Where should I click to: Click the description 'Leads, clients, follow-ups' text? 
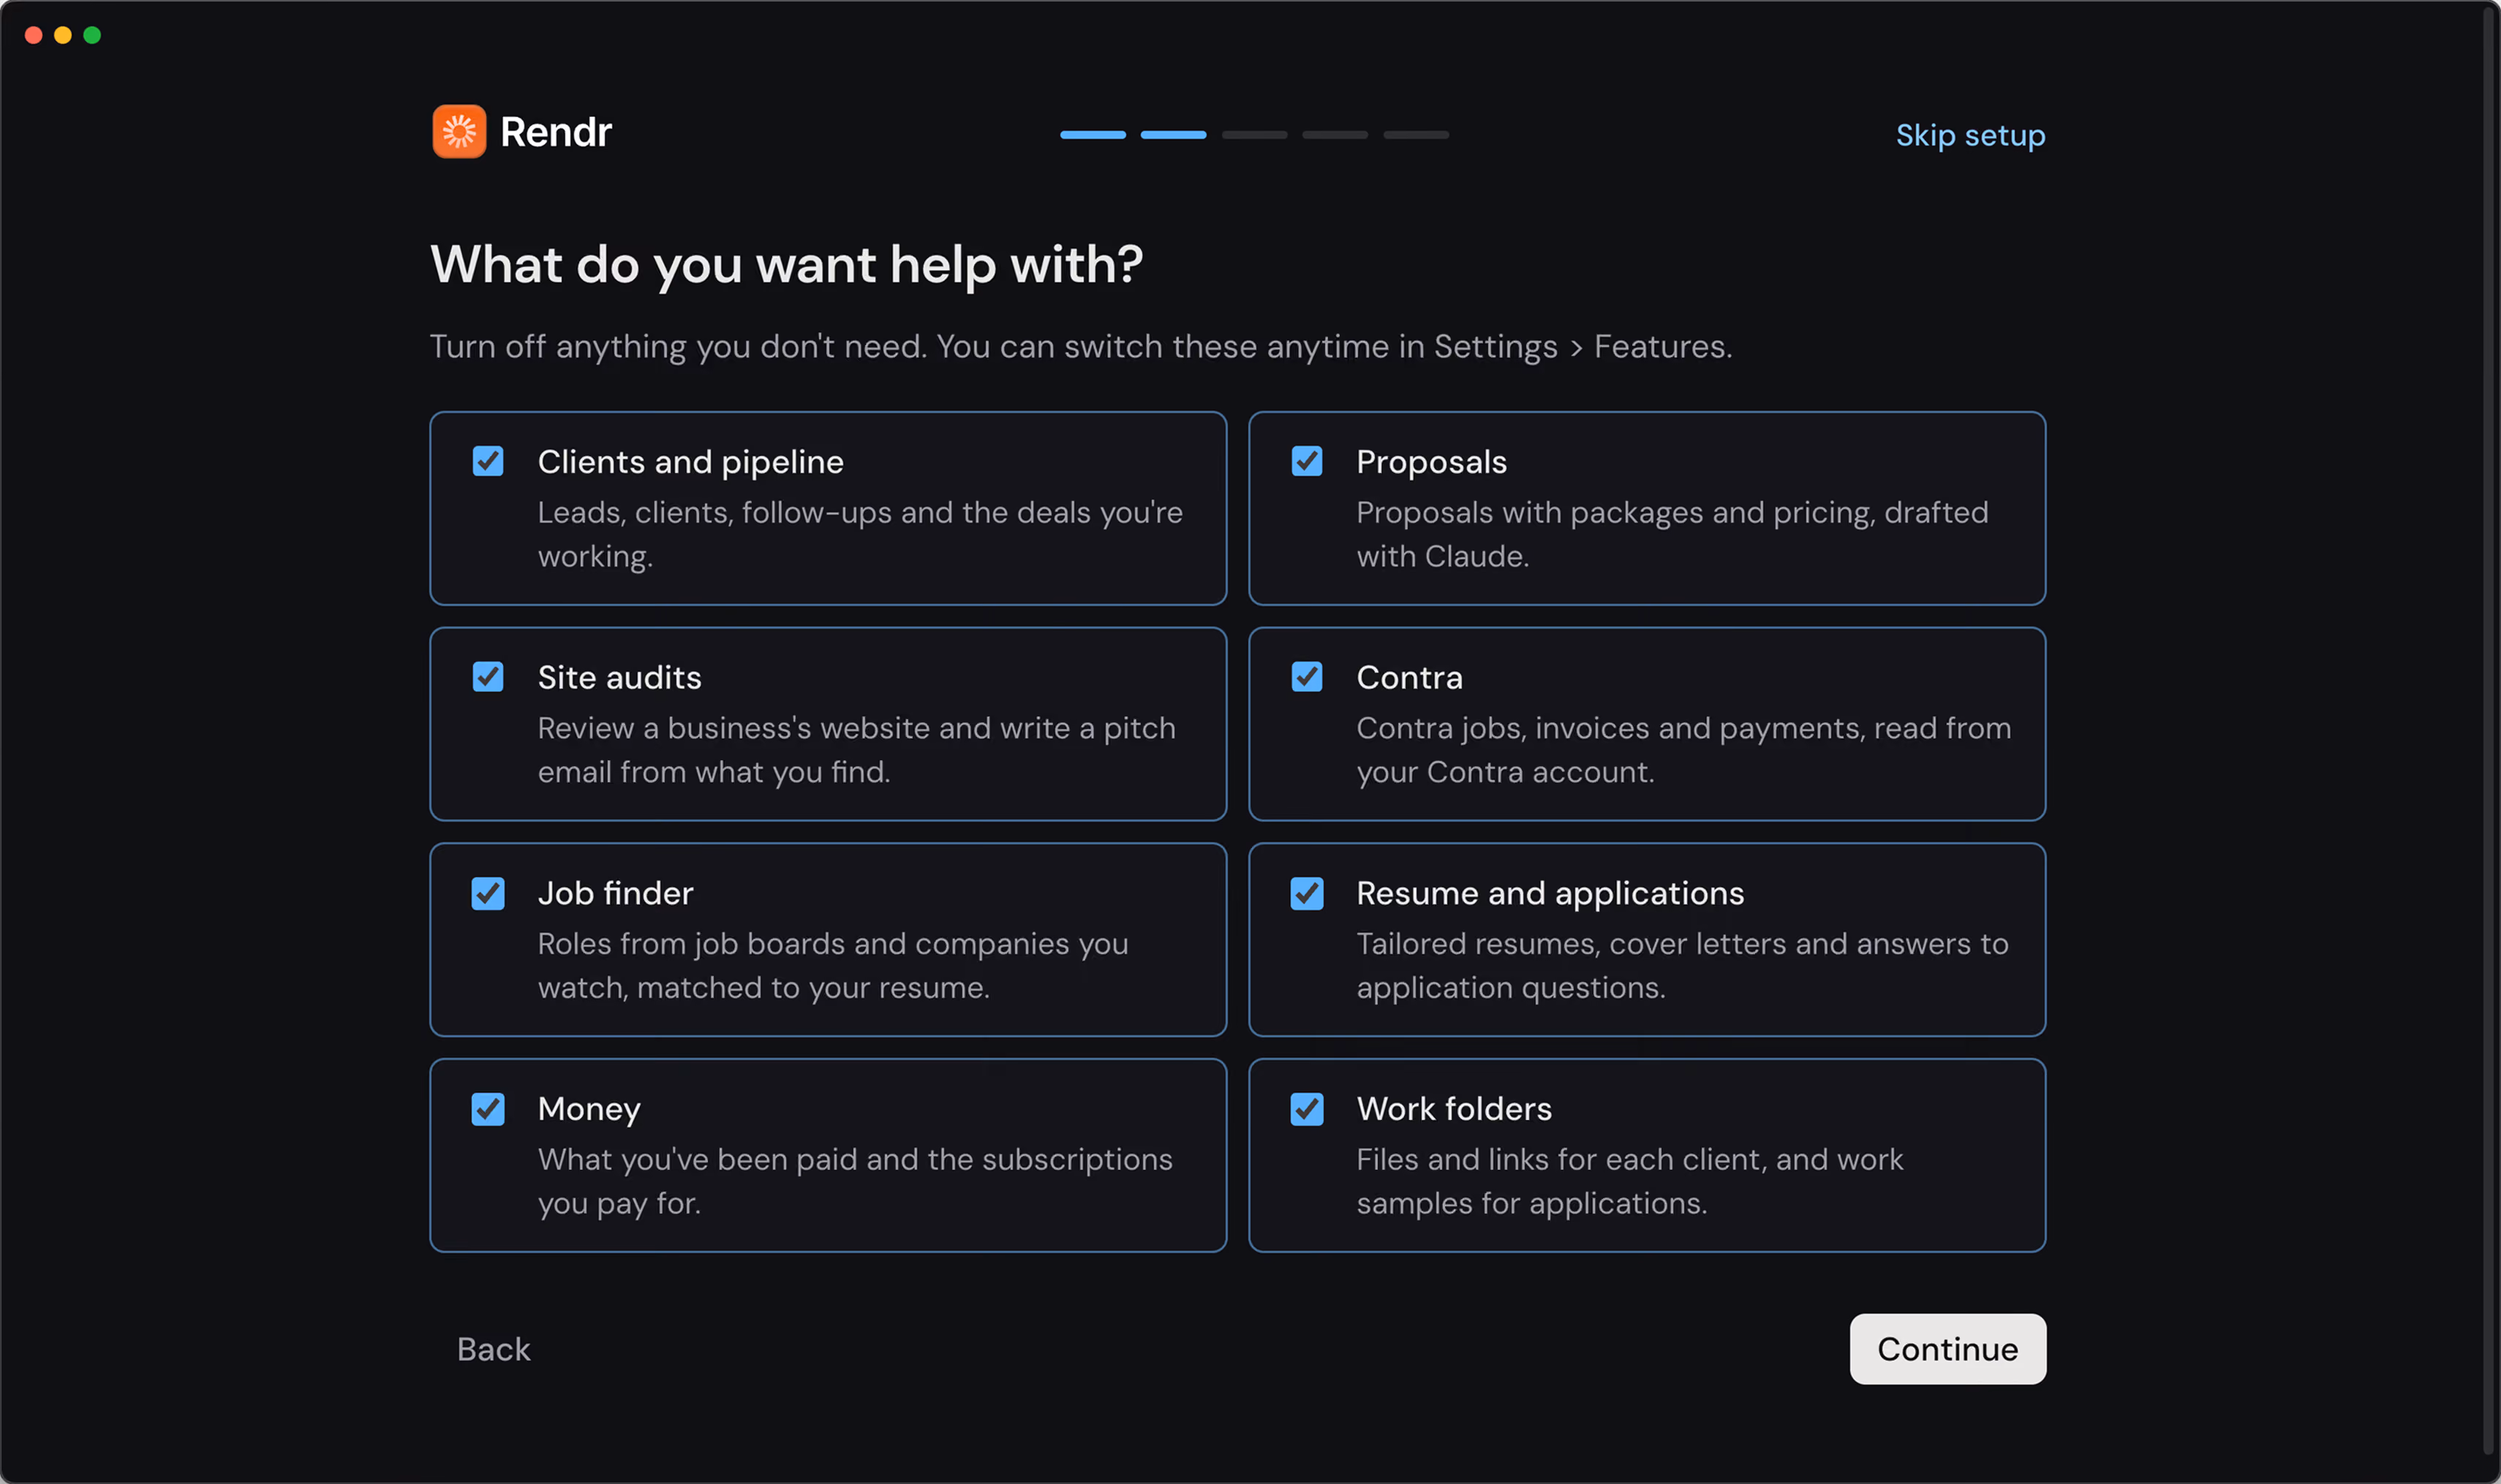coord(859,534)
